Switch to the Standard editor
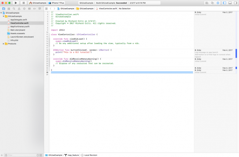Screen dimensions: 239x157 click(x=207, y=3)
